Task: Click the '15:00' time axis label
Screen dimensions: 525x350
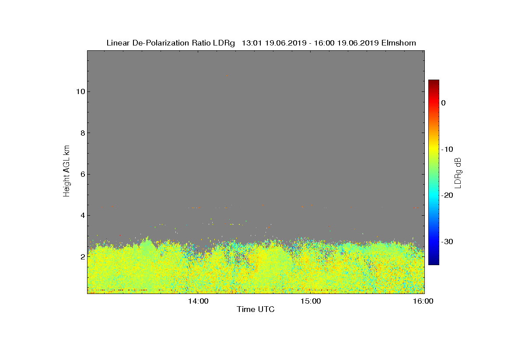Action: [x=311, y=301]
